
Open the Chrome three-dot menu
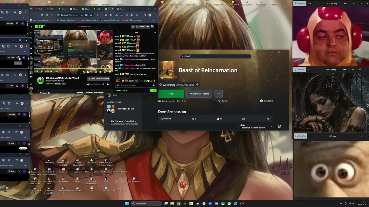155,15
